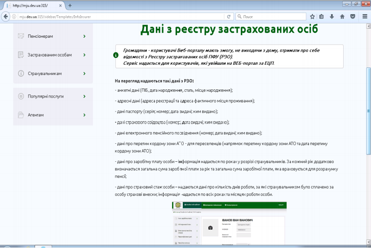Click the paragraph about заробітну плату особи
This screenshot has width=371, height=248.
point(226,169)
